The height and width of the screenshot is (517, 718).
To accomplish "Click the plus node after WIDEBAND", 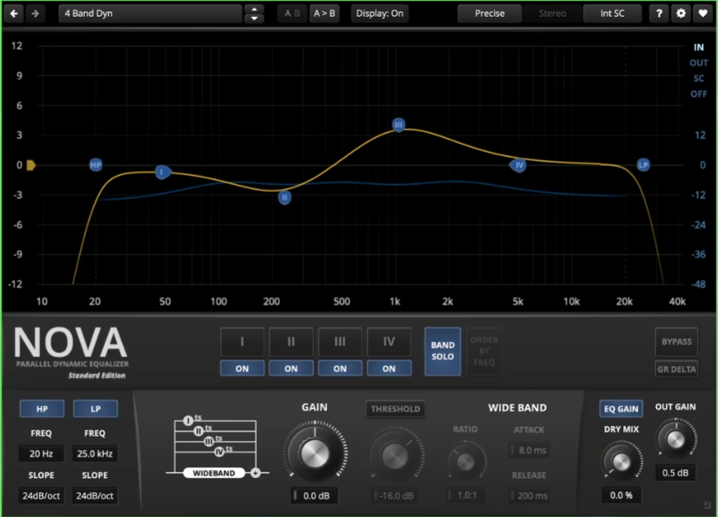I will pyautogui.click(x=255, y=473).
